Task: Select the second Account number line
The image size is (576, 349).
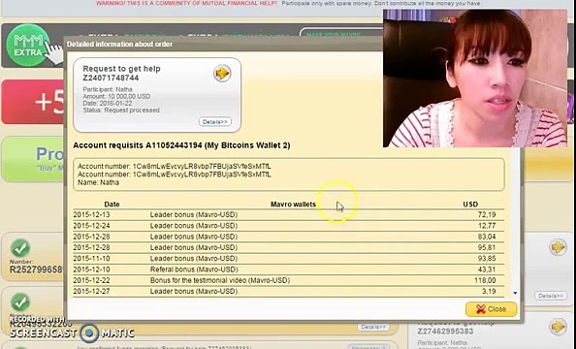Action: tap(175, 174)
